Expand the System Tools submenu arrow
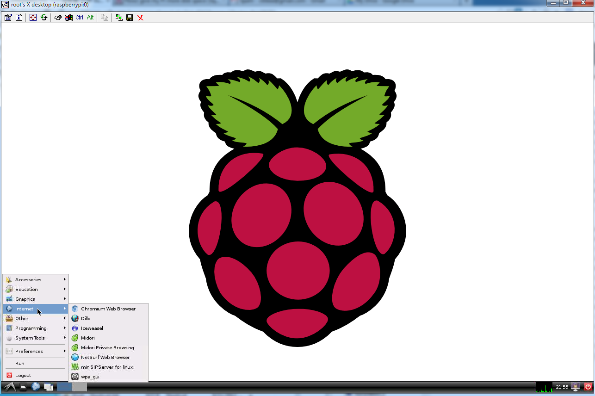Viewport: 595px width, 396px height. pos(65,338)
